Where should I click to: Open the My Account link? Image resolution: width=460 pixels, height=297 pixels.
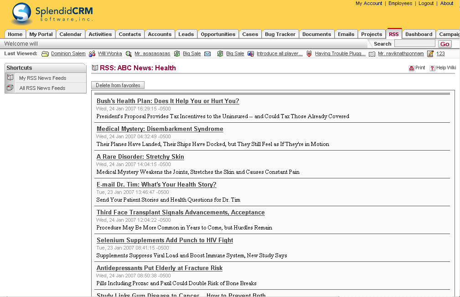click(369, 3)
